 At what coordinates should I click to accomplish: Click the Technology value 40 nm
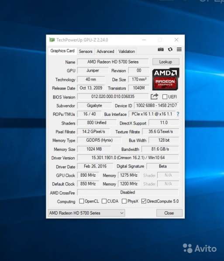(91, 79)
